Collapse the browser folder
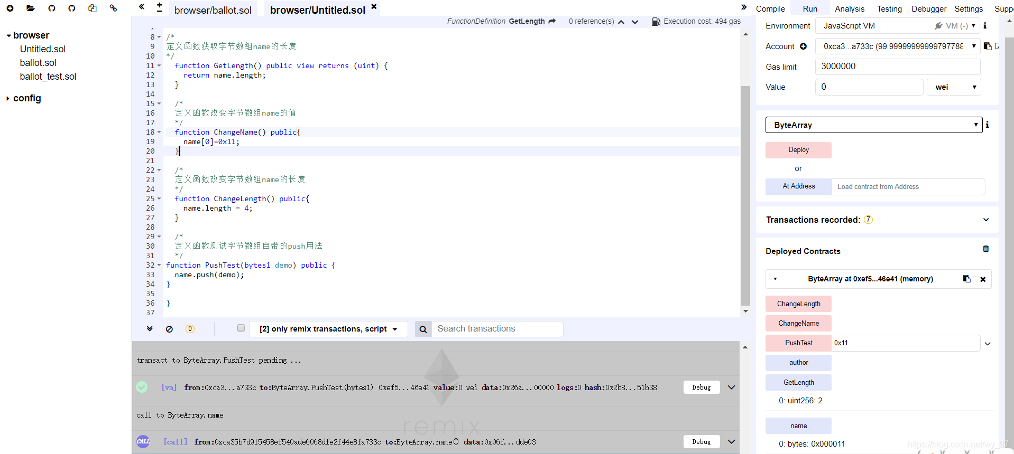1014x454 pixels. [8, 36]
